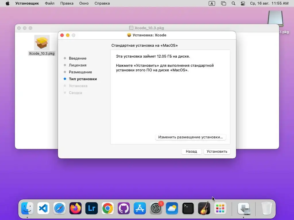Image resolution: width=294 pixels, height=220 pixels.
Task: Select the Размещение step in sidebar
Action: pos(80,72)
